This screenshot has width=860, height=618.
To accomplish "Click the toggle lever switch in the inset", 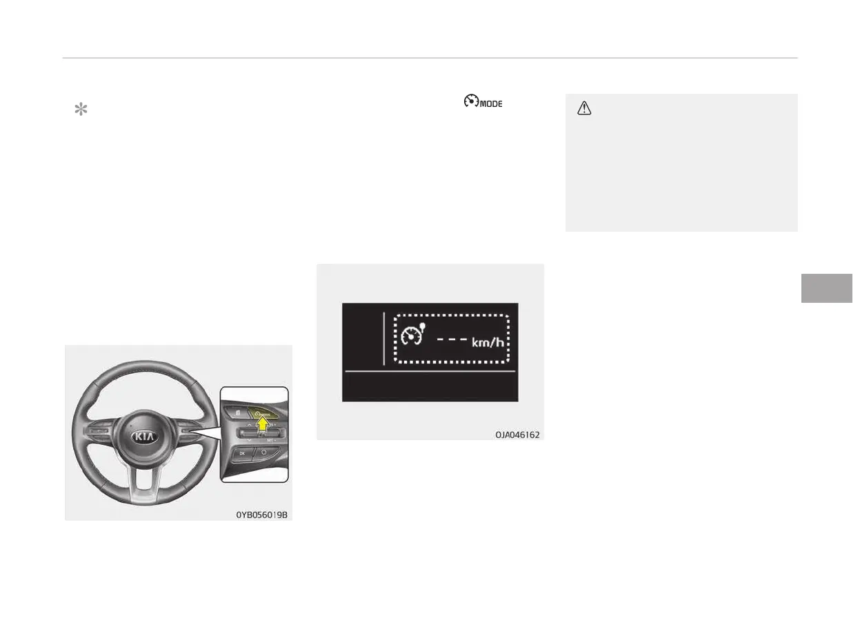I will (x=261, y=433).
